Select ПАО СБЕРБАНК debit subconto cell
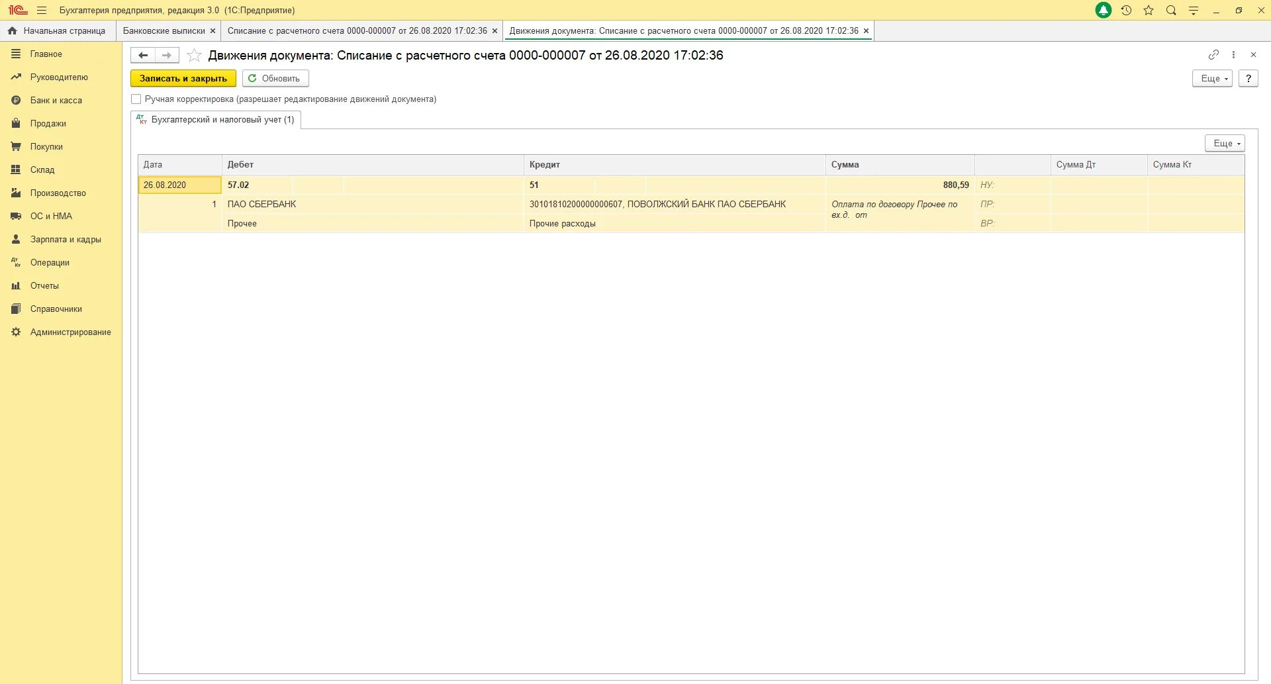This screenshot has width=1271, height=684. (373, 205)
